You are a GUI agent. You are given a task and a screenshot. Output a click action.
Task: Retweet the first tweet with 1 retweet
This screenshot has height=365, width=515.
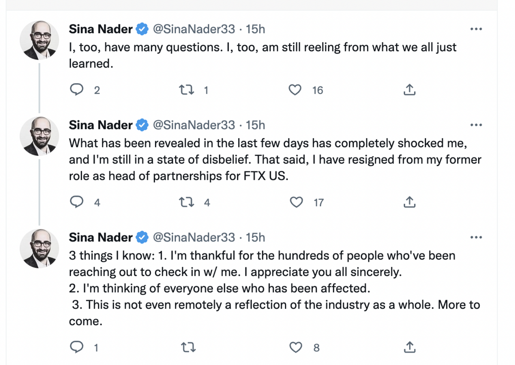(x=186, y=90)
